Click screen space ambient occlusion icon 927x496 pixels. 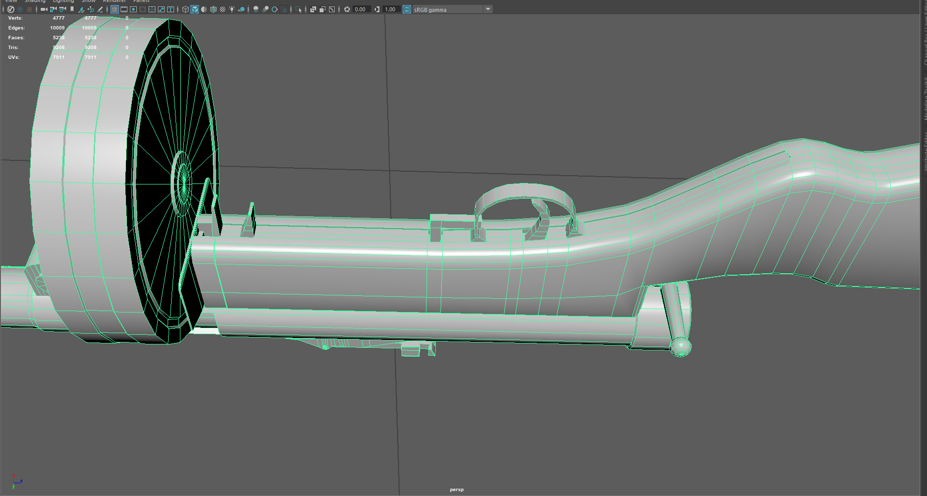pyautogui.click(x=255, y=9)
